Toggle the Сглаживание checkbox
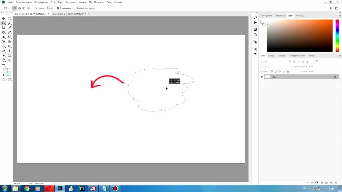 58,8
